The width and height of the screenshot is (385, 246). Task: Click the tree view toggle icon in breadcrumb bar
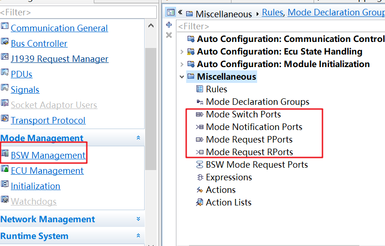coord(170,13)
